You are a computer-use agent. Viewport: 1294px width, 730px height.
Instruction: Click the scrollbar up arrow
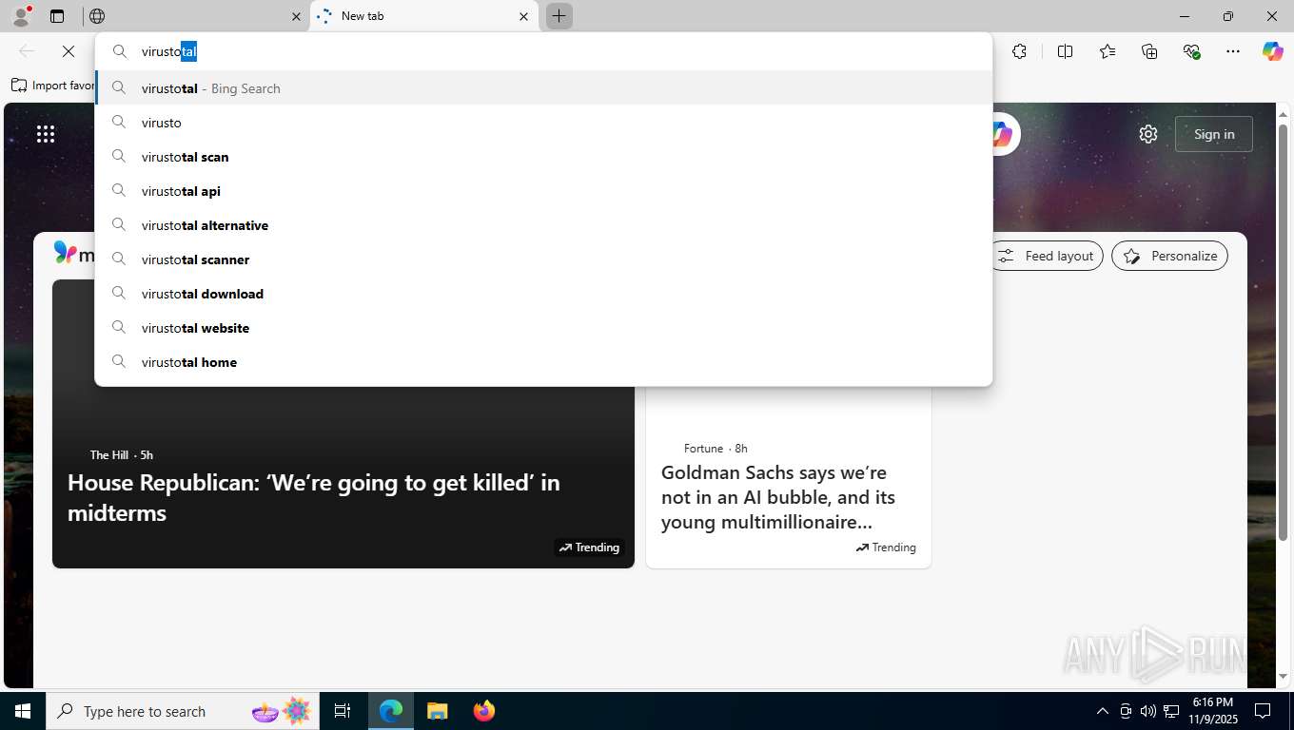point(1283,114)
